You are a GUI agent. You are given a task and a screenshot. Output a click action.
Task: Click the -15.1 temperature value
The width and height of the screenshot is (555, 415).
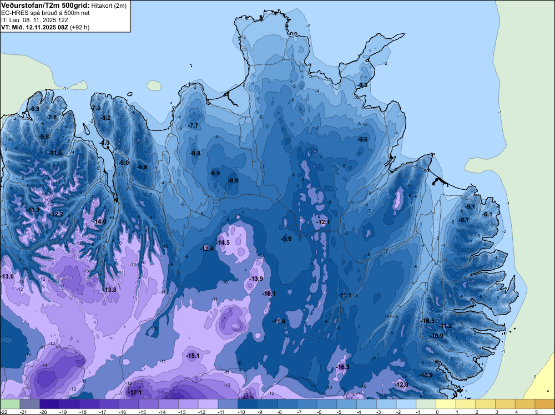tap(193, 356)
